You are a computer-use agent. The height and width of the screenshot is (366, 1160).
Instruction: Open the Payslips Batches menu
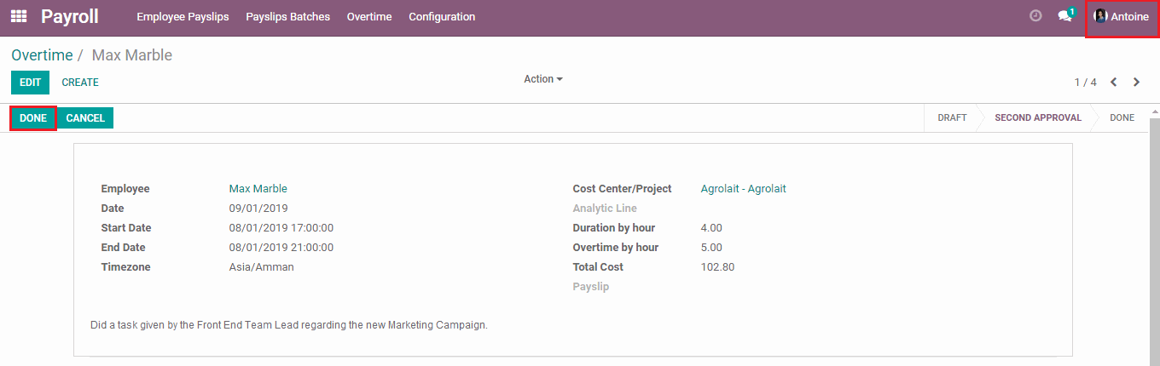pyautogui.click(x=287, y=17)
